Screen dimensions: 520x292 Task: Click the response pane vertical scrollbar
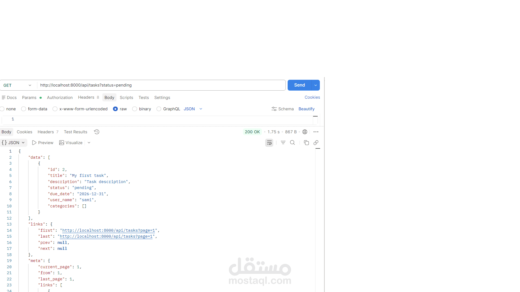tap(318, 216)
